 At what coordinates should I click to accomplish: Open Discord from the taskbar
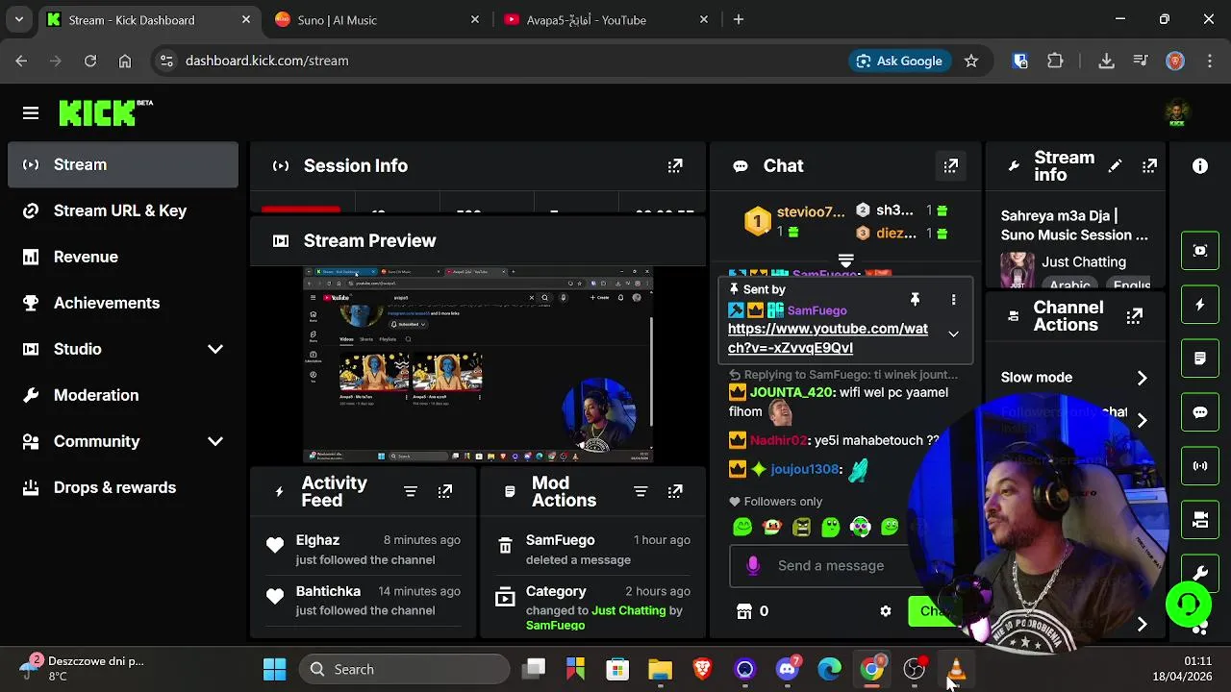[x=788, y=669]
